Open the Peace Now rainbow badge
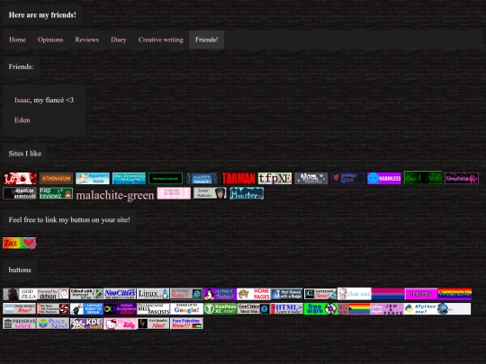486x364 pixels. [x=53, y=324]
